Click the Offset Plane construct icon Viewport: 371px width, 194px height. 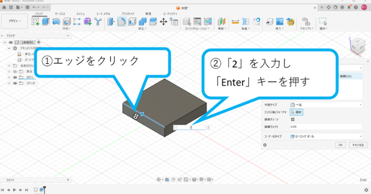coord(222,22)
